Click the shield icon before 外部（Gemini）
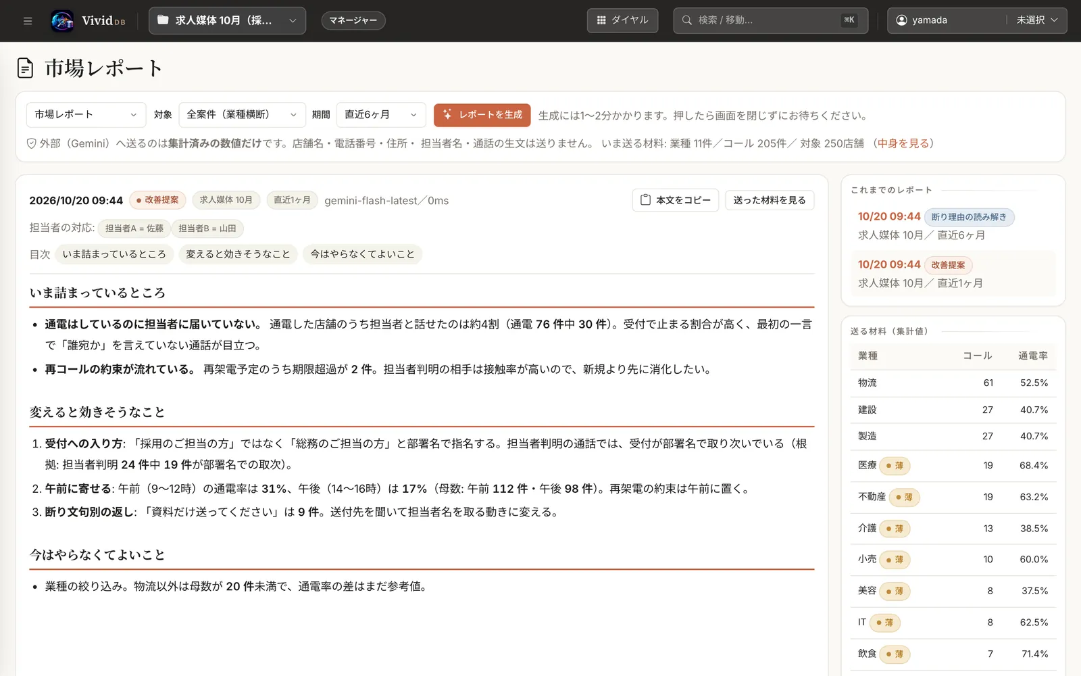 (31, 143)
